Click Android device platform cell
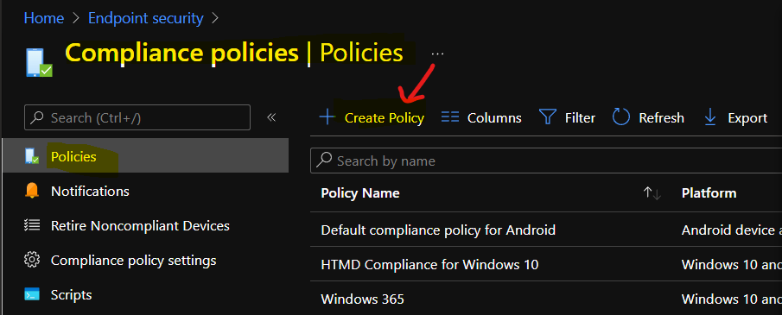This screenshot has width=782, height=315. pyautogui.click(x=731, y=230)
